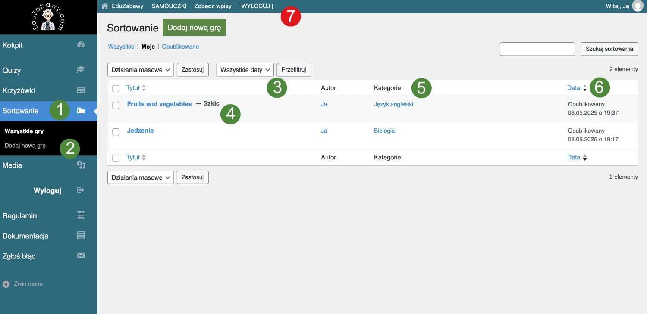
Task: Toggle the select-all checkbox in table header
Action: point(116,88)
